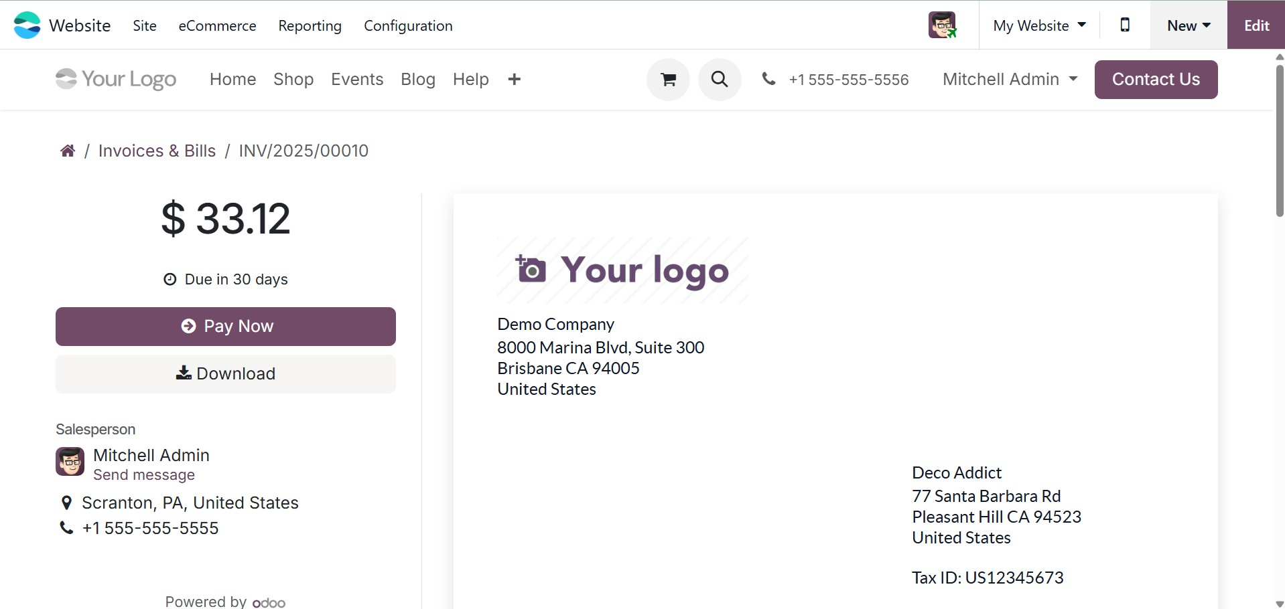This screenshot has height=609, width=1285.
Task: Click the Send message link
Action: coord(144,475)
